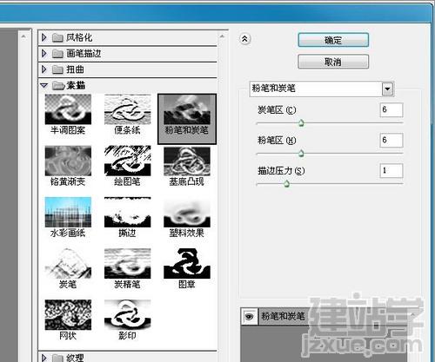Click the open 素描 folder icon
Screen dimensions: 435x362
[58, 85]
